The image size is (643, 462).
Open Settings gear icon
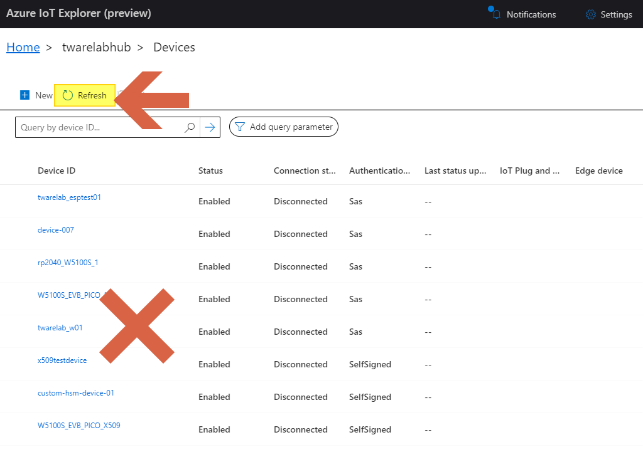click(590, 14)
